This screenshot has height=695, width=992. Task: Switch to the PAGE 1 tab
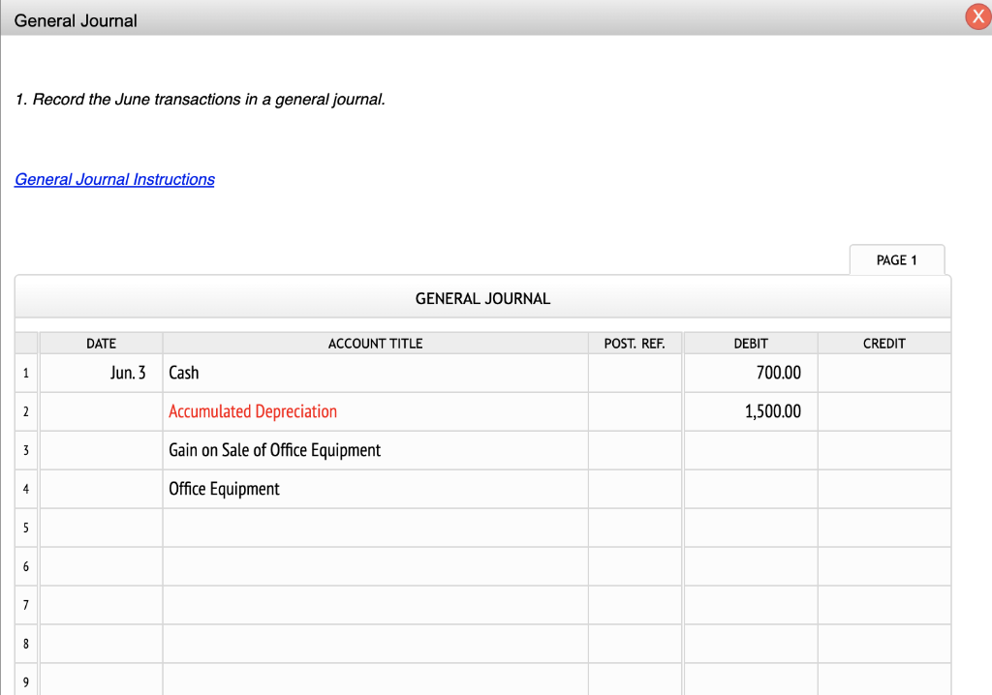896,258
